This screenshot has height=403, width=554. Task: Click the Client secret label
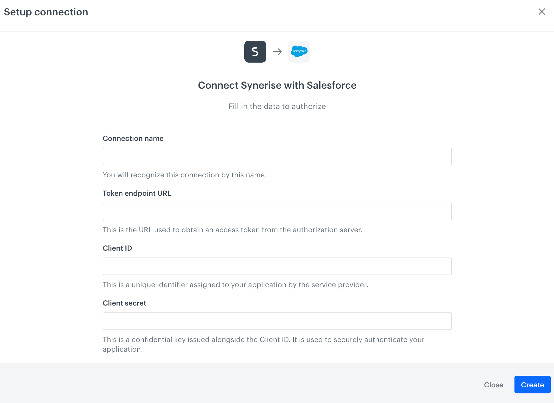coord(124,303)
